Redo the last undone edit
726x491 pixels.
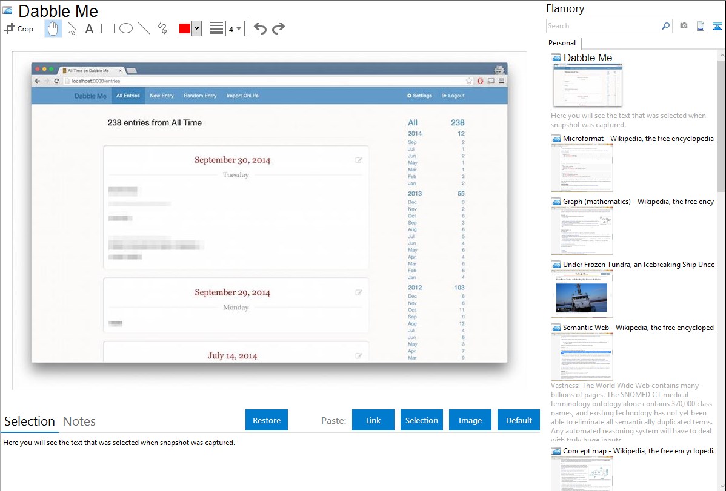coord(278,28)
